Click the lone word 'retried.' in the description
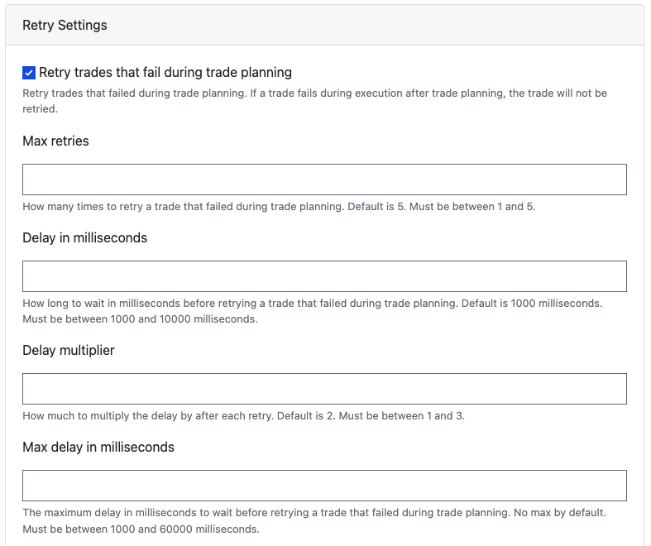 pyautogui.click(x=40, y=108)
